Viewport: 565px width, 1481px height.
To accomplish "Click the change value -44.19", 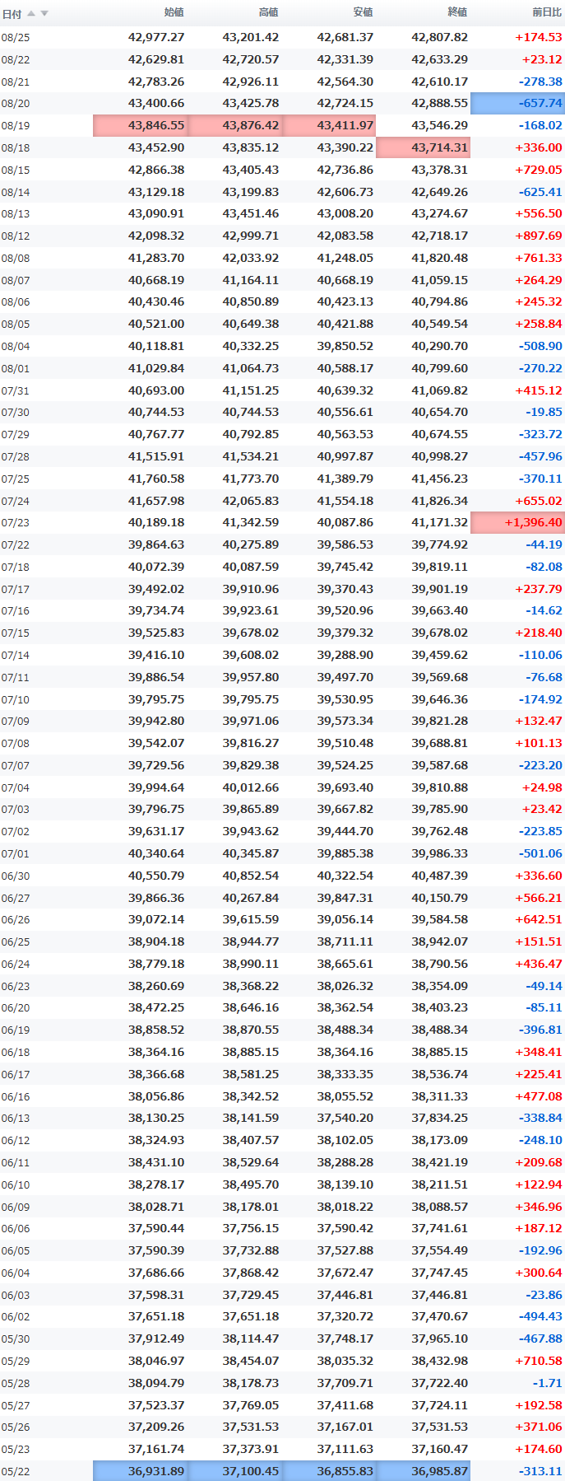I will (x=544, y=544).
